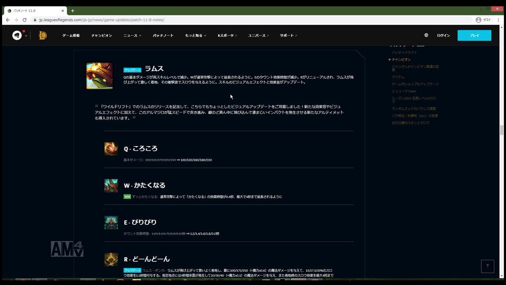Image resolution: width=506 pixels, height=285 pixels.
Task: Jump to バグ修正／利便性（QoL）の変更 in sidebar
Action: 415,116
